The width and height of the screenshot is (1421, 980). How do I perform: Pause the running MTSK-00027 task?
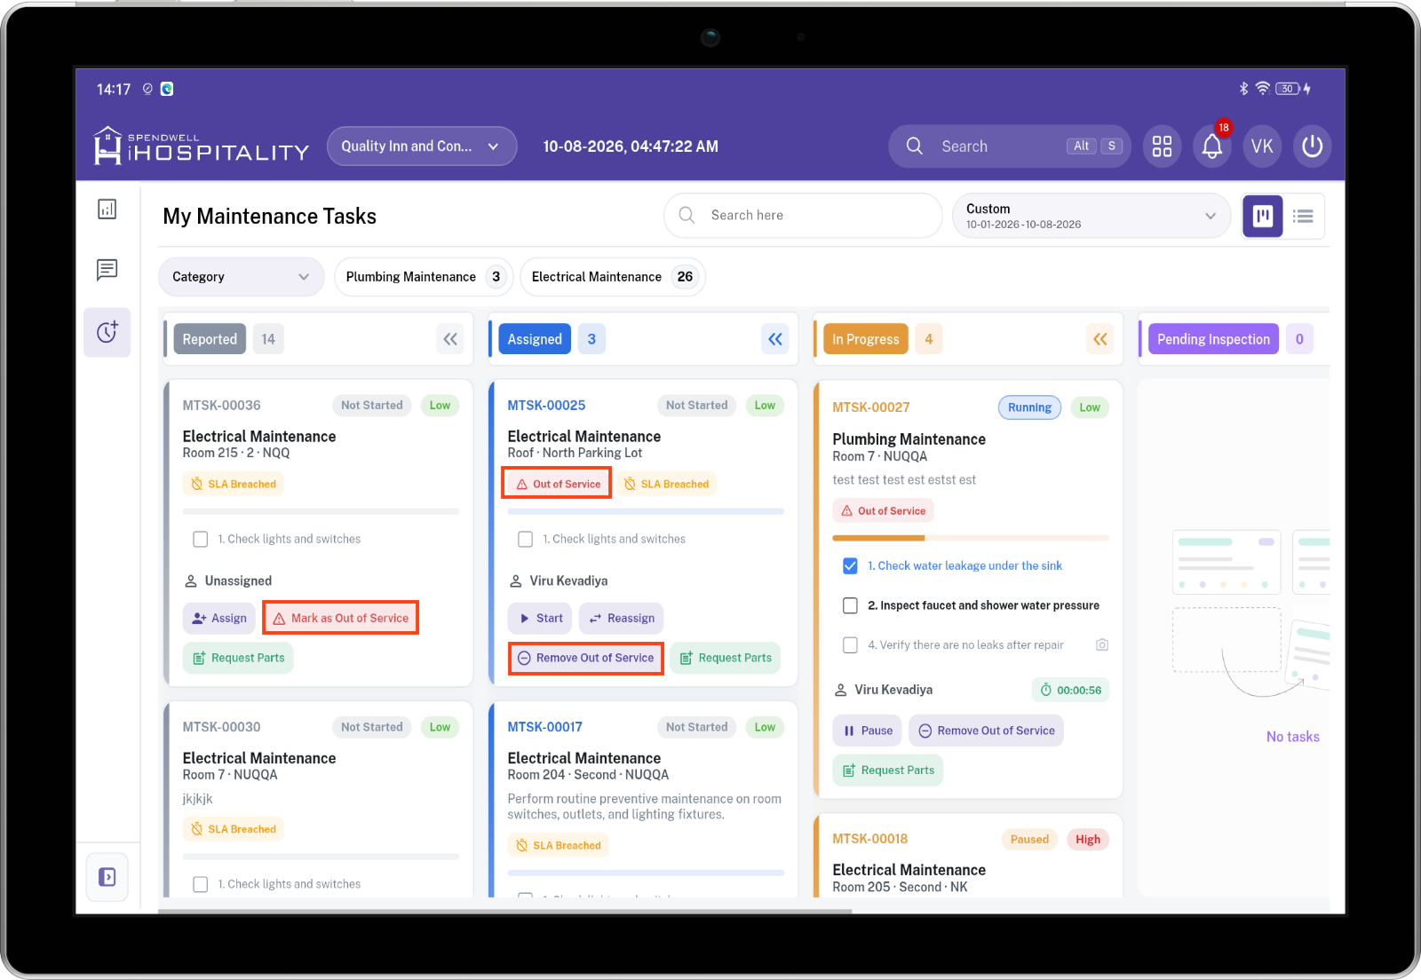[x=867, y=731]
